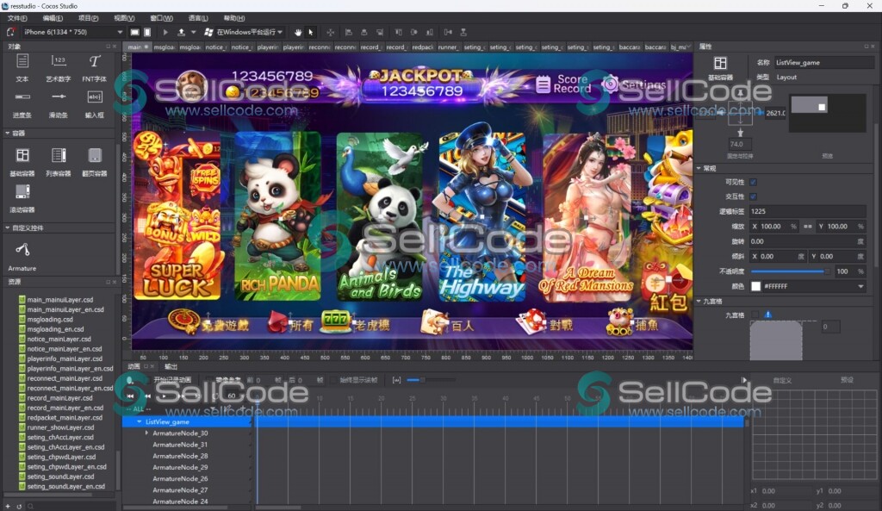Open the 编辑 menu
Viewport: 882px width, 511px height.
[53, 18]
